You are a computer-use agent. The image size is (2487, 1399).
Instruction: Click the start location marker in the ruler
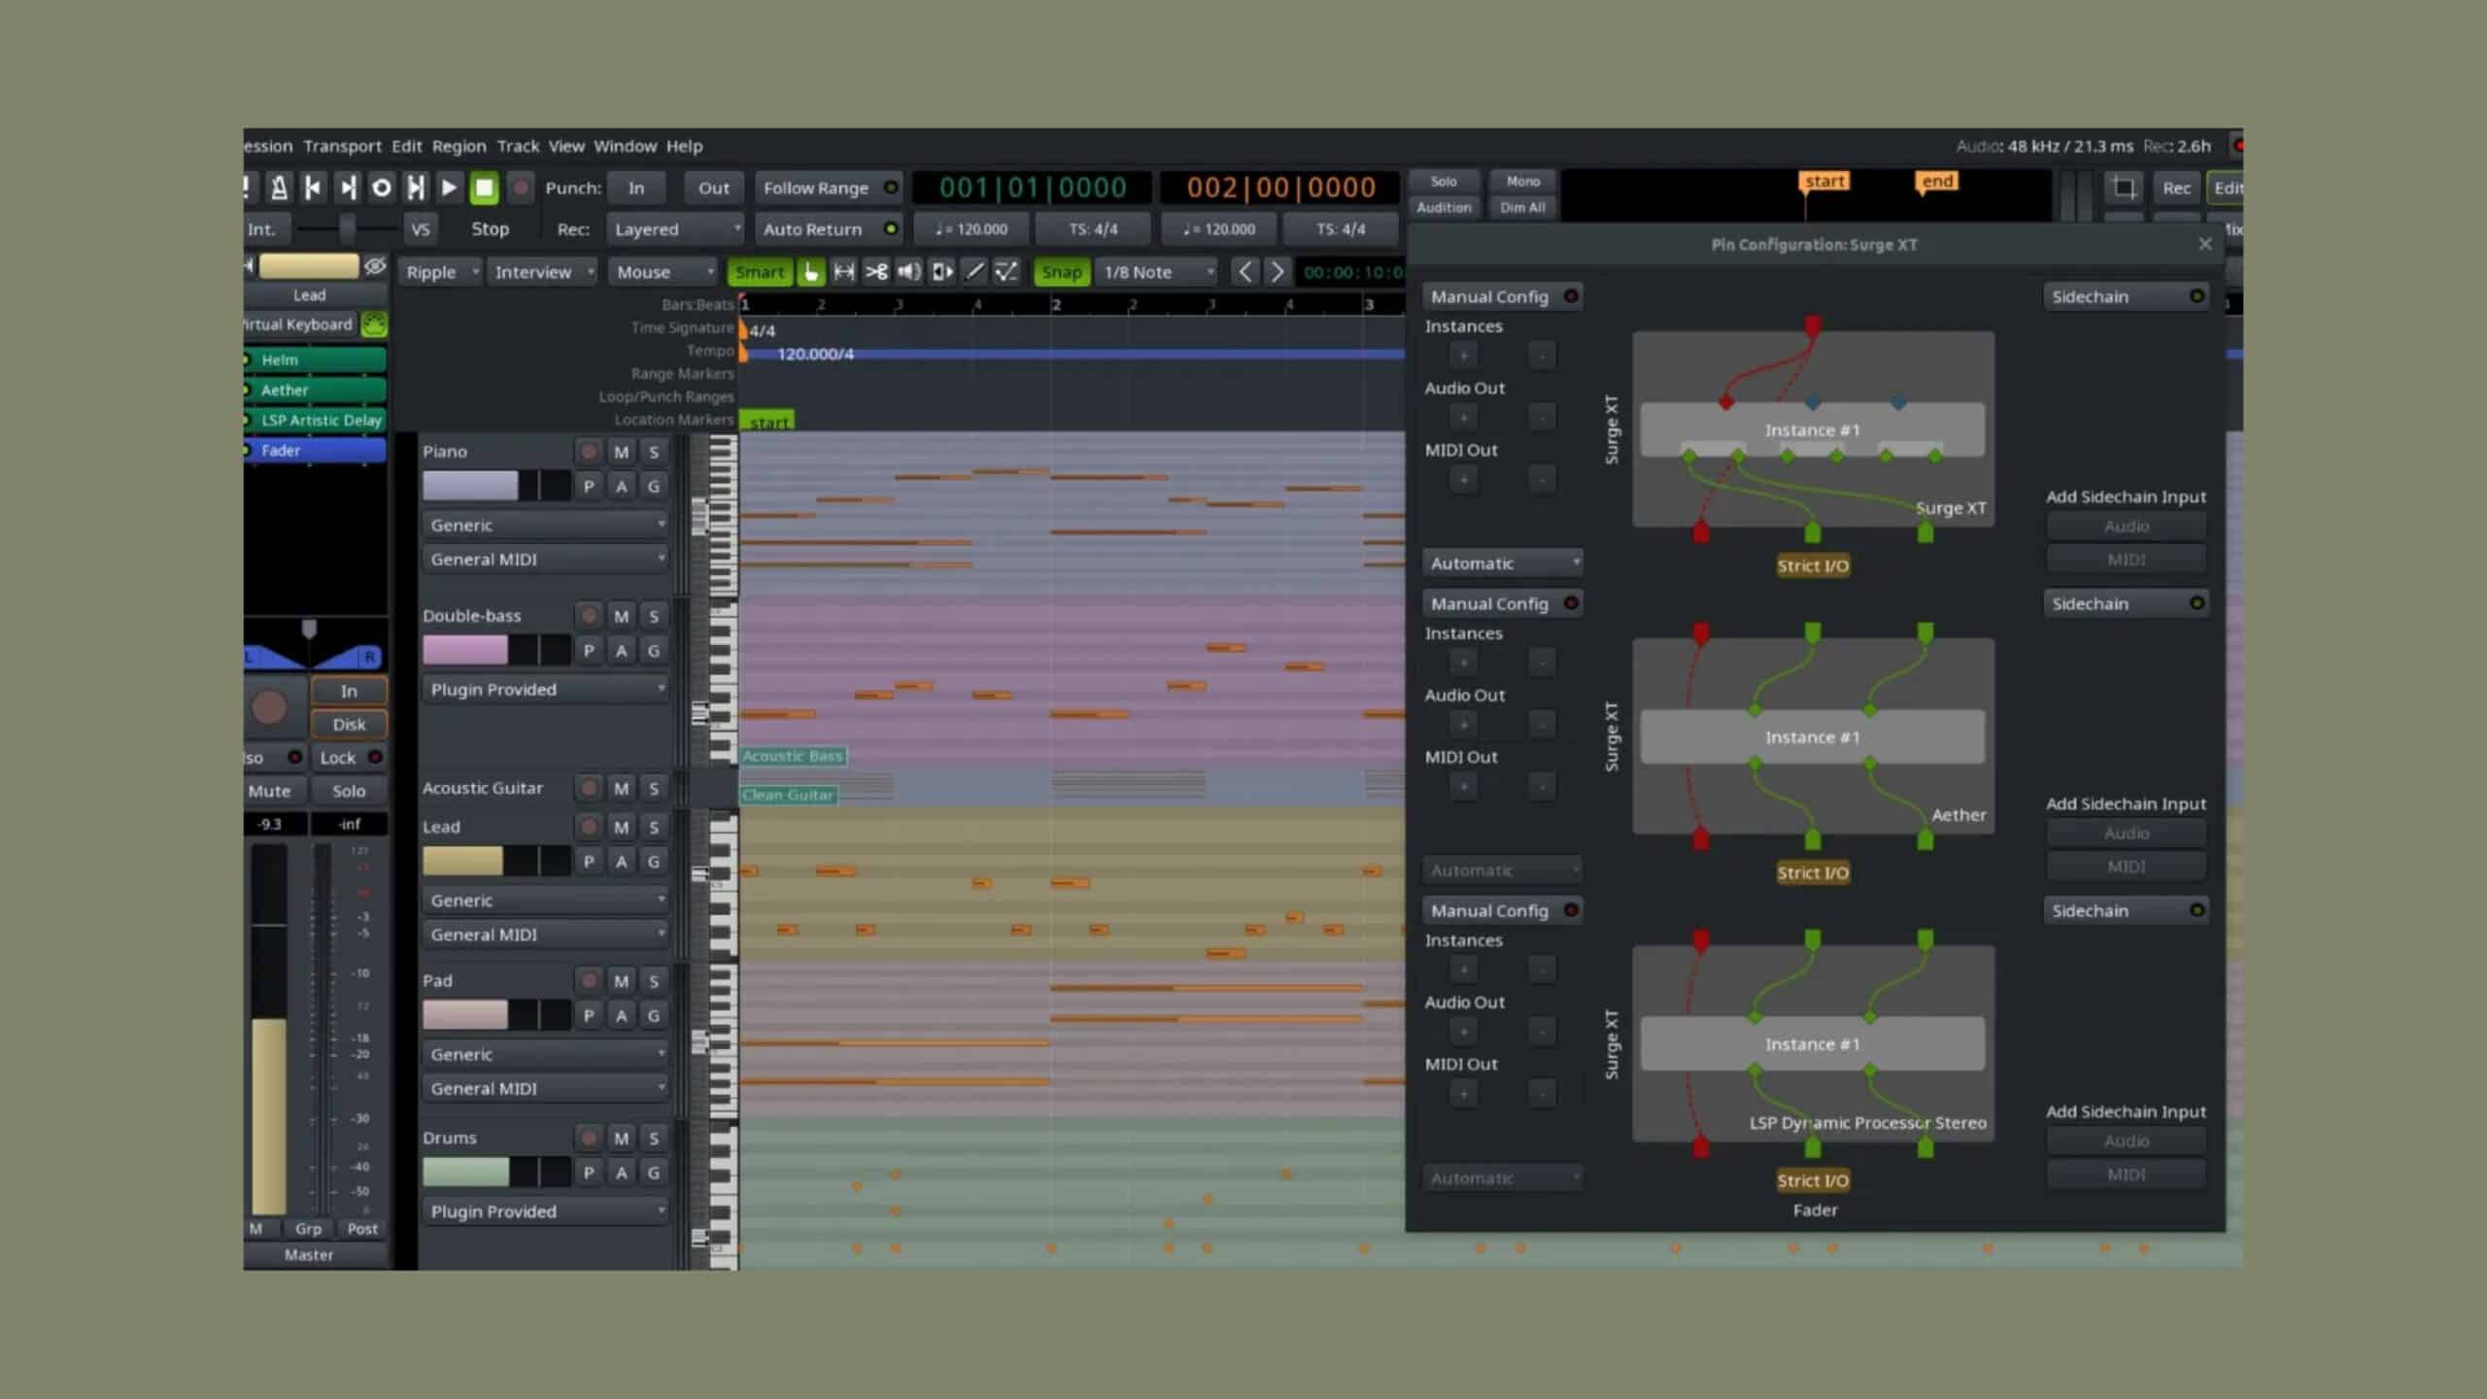click(x=767, y=422)
